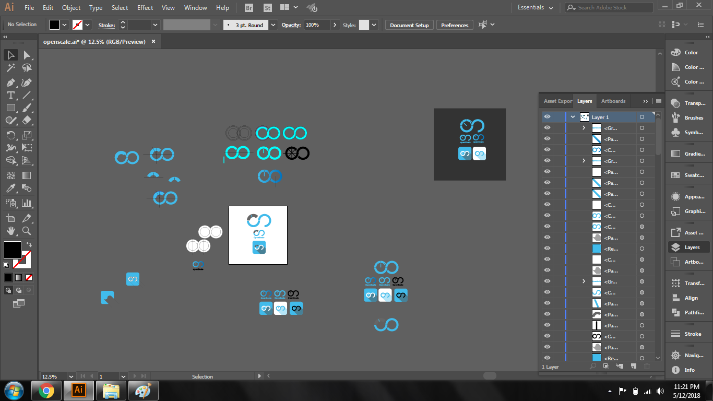Select the Magic Wand tool

point(10,68)
